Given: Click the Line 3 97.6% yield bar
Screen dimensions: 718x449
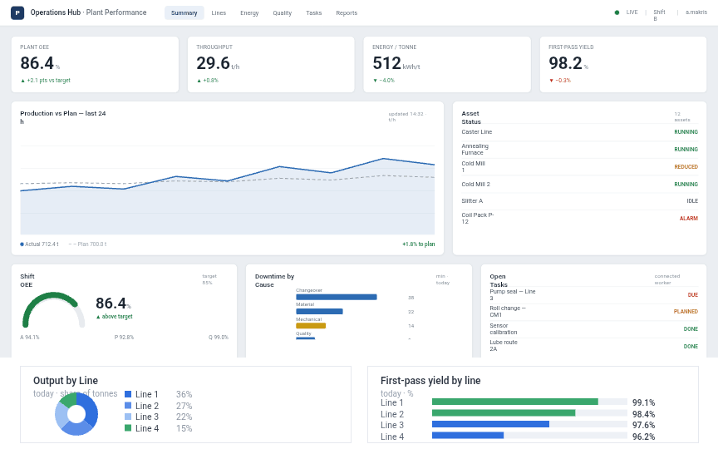Looking at the screenshot, I should 491,424.
